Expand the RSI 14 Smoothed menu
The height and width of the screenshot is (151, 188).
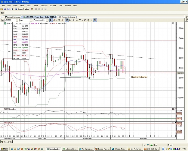point(18,109)
